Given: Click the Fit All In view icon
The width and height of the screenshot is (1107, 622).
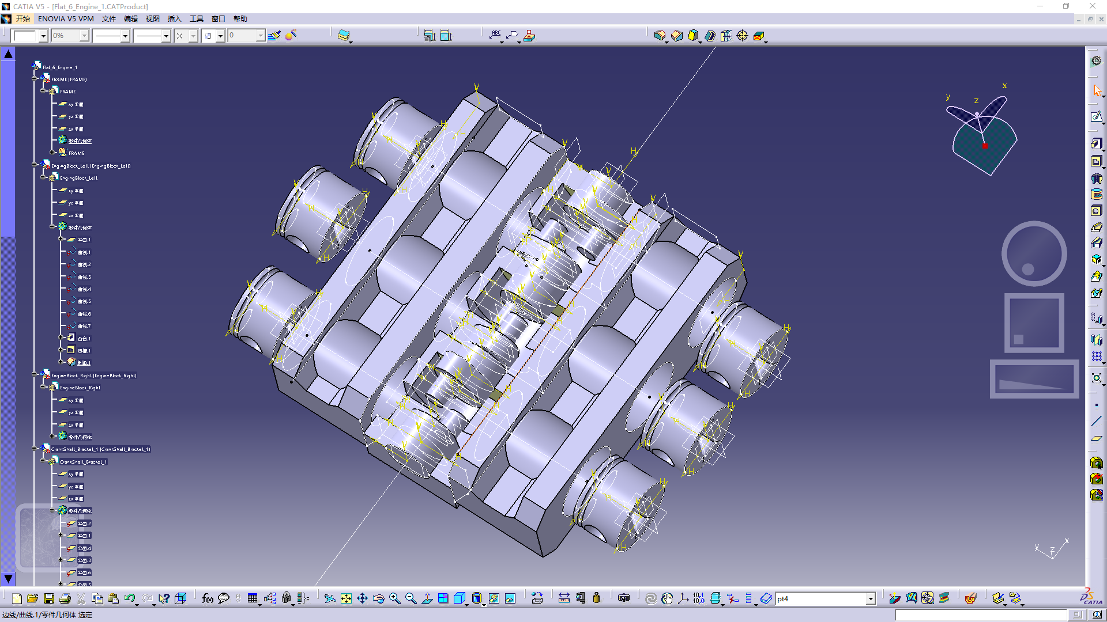Looking at the screenshot, I should [x=346, y=599].
